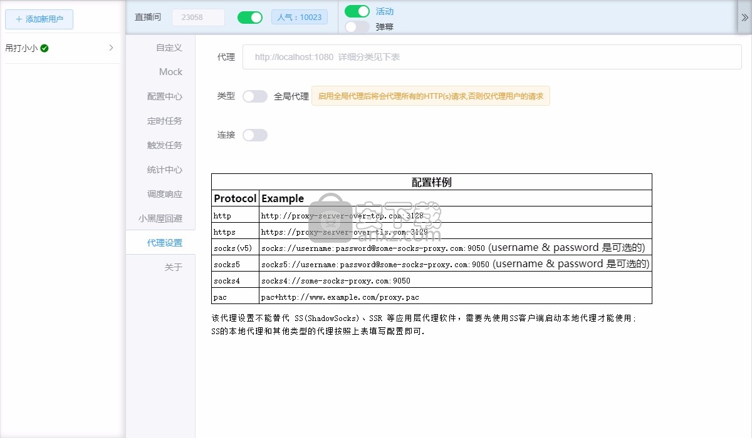752x438 pixels.
Task: Select the 吊打小小 user entry
Action: [x=60, y=48]
